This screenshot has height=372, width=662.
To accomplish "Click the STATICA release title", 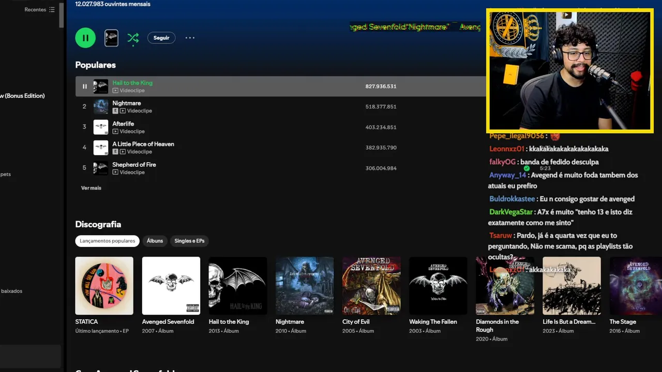I will point(86,322).
